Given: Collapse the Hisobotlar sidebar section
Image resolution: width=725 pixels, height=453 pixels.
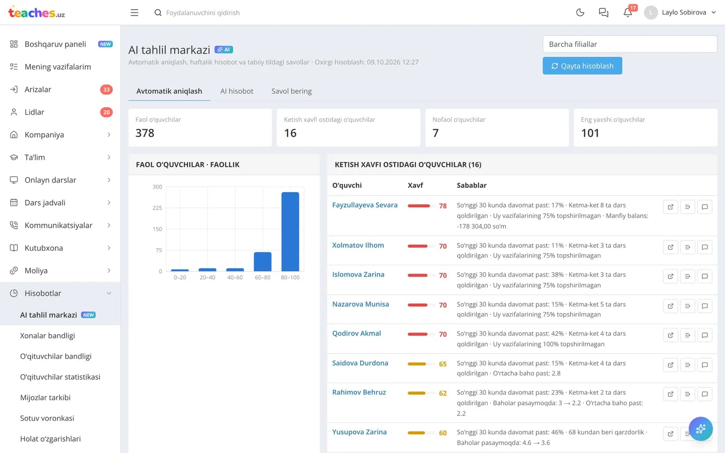Looking at the screenshot, I should click(x=60, y=293).
